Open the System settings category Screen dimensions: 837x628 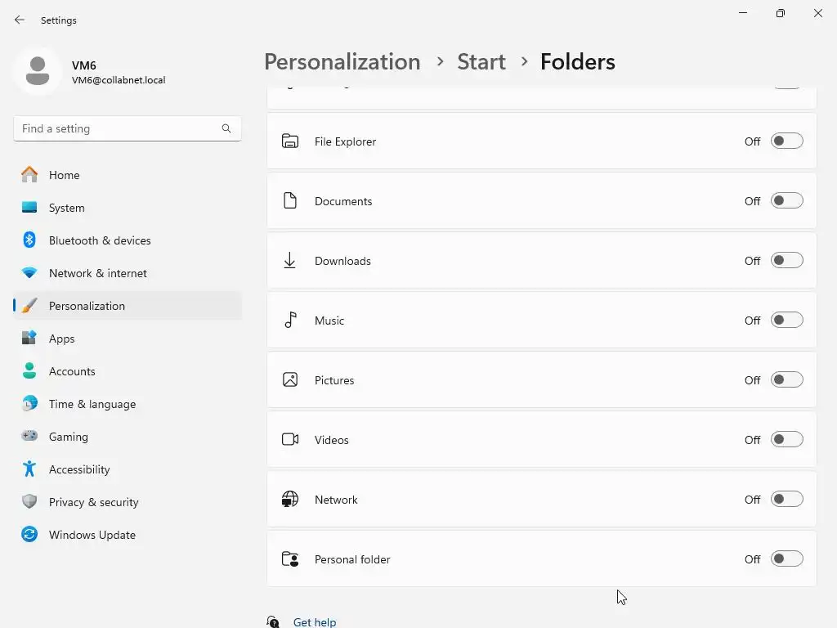[66, 208]
